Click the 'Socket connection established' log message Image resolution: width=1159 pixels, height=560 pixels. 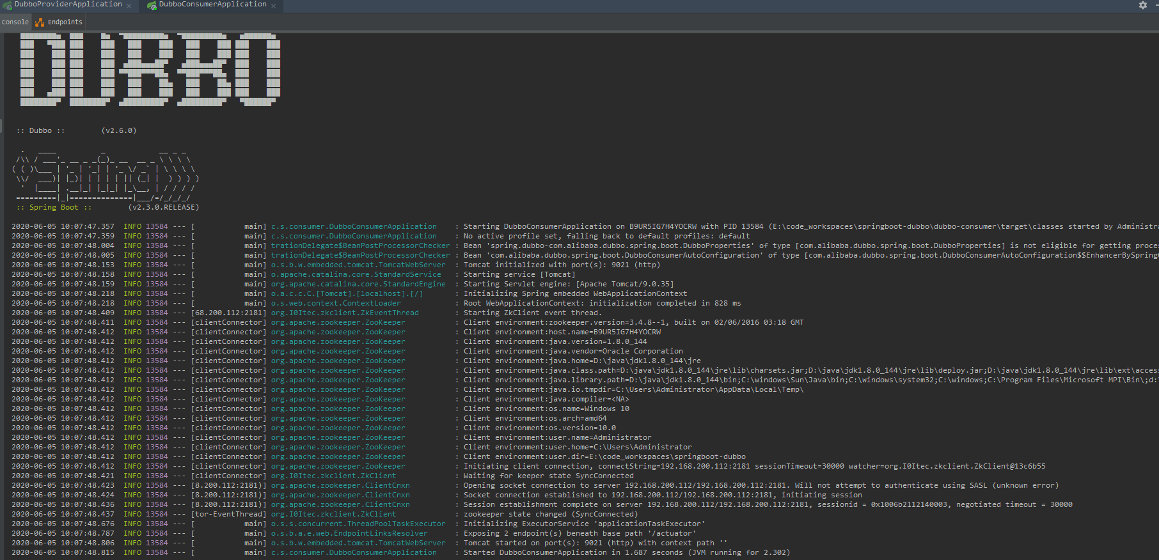(663, 495)
